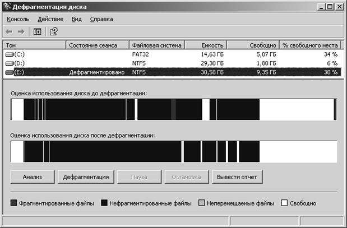Click the Фрагментированные файлы legend swatch
The image size is (347, 228).
click(13, 203)
